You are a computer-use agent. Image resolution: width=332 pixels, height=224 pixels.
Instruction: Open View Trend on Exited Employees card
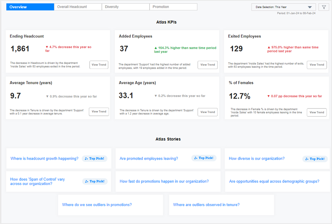pyautogui.click(x=317, y=65)
